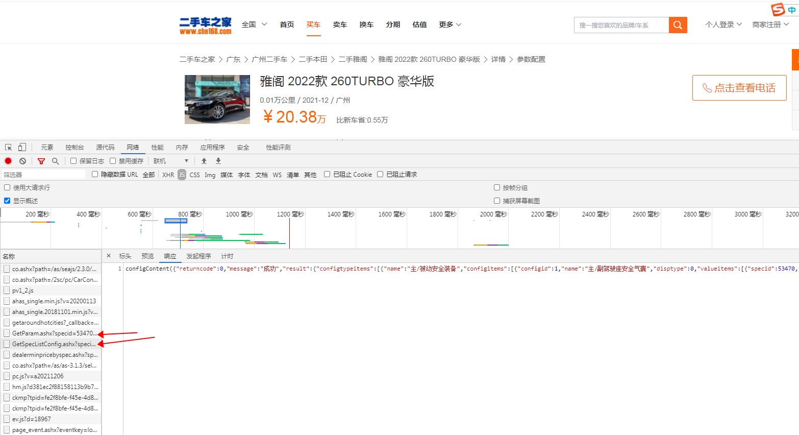The image size is (799, 435).
Task: Stop network recording with the red record icon
Action: click(x=7, y=160)
